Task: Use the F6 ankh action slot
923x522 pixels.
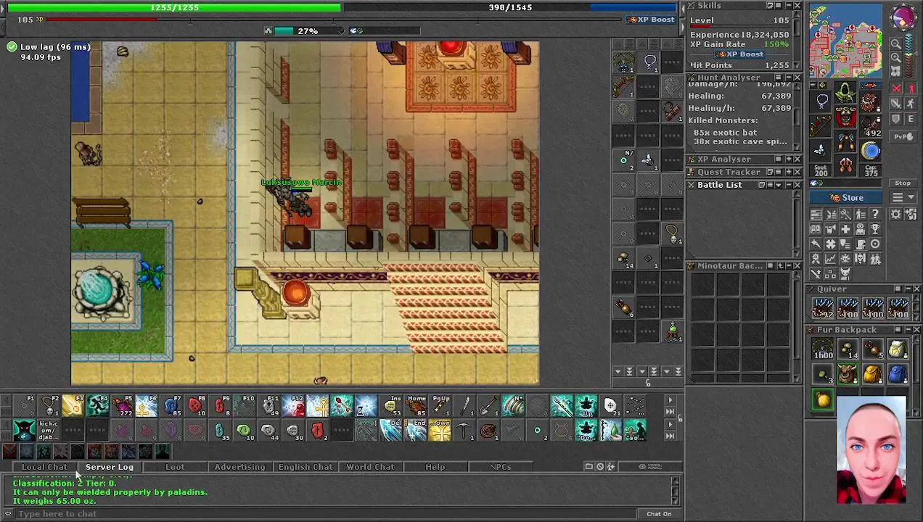Action: pyautogui.click(x=147, y=406)
